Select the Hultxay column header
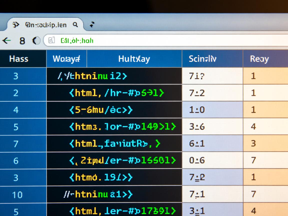Viewport: 288px width, 216px height. click(134, 59)
